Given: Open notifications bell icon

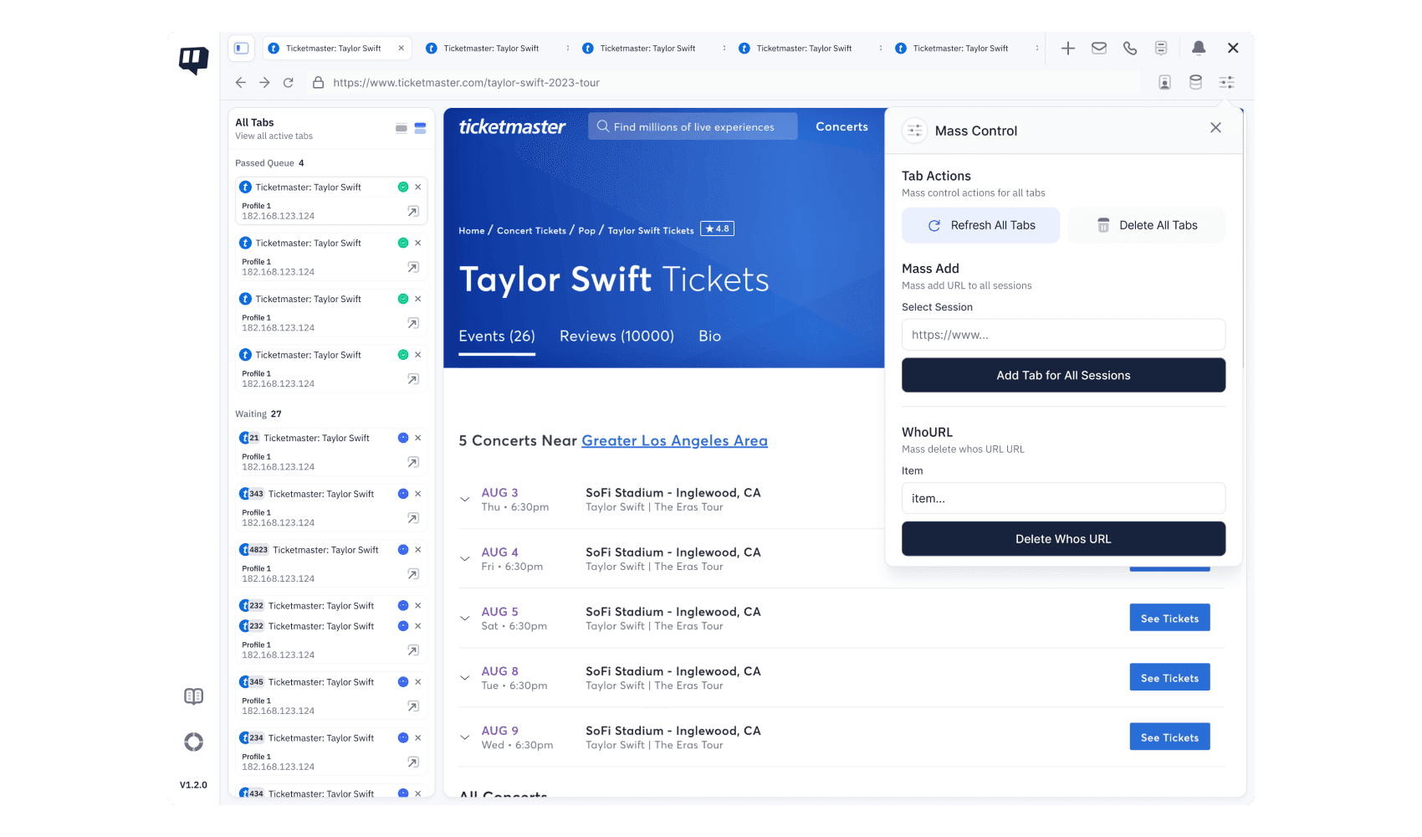Looking at the screenshot, I should coord(1199,49).
